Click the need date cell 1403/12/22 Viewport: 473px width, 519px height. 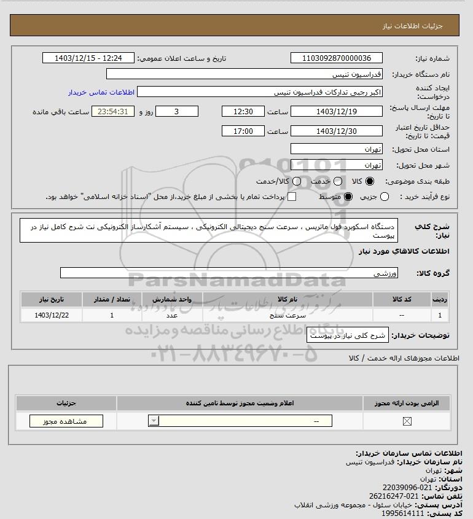pyautogui.click(x=52, y=315)
